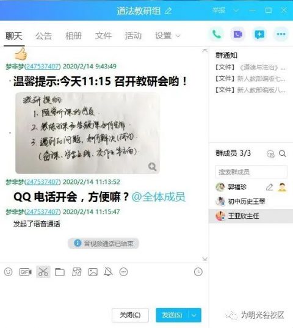Expand the dropdown next to 举报
293x328 pixels.
click(236, 10)
